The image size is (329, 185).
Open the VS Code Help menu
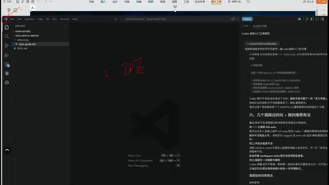coord(75,19)
